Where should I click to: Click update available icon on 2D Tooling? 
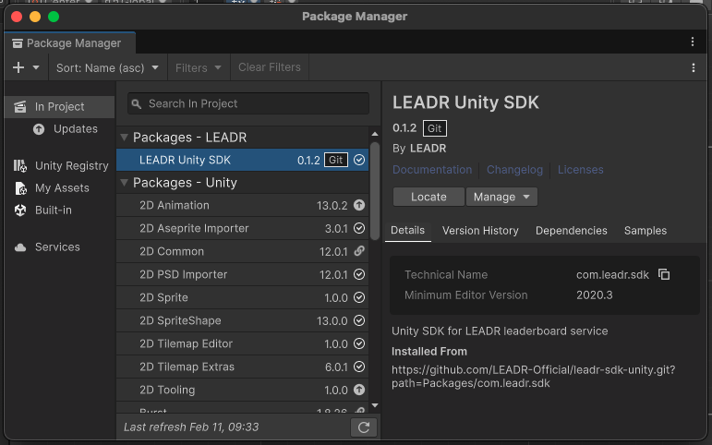tap(359, 390)
